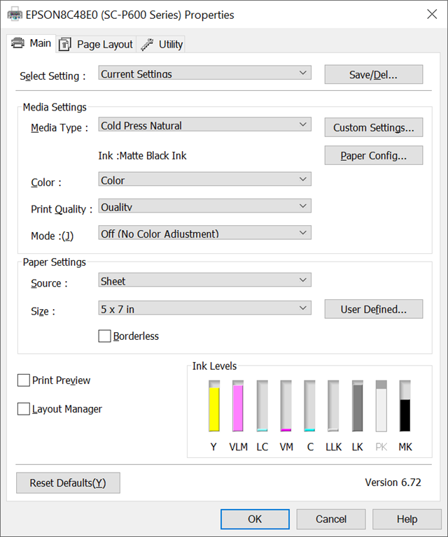Click Reset Defaults button

click(68, 483)
